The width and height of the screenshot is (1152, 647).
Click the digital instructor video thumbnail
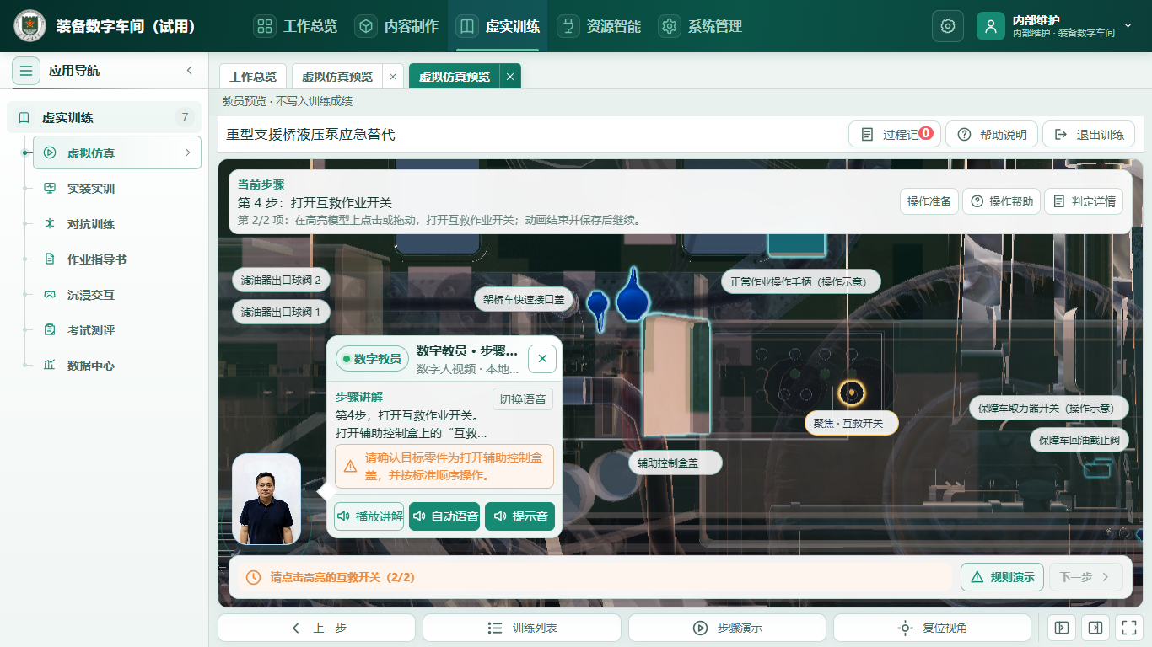(266, 500)
